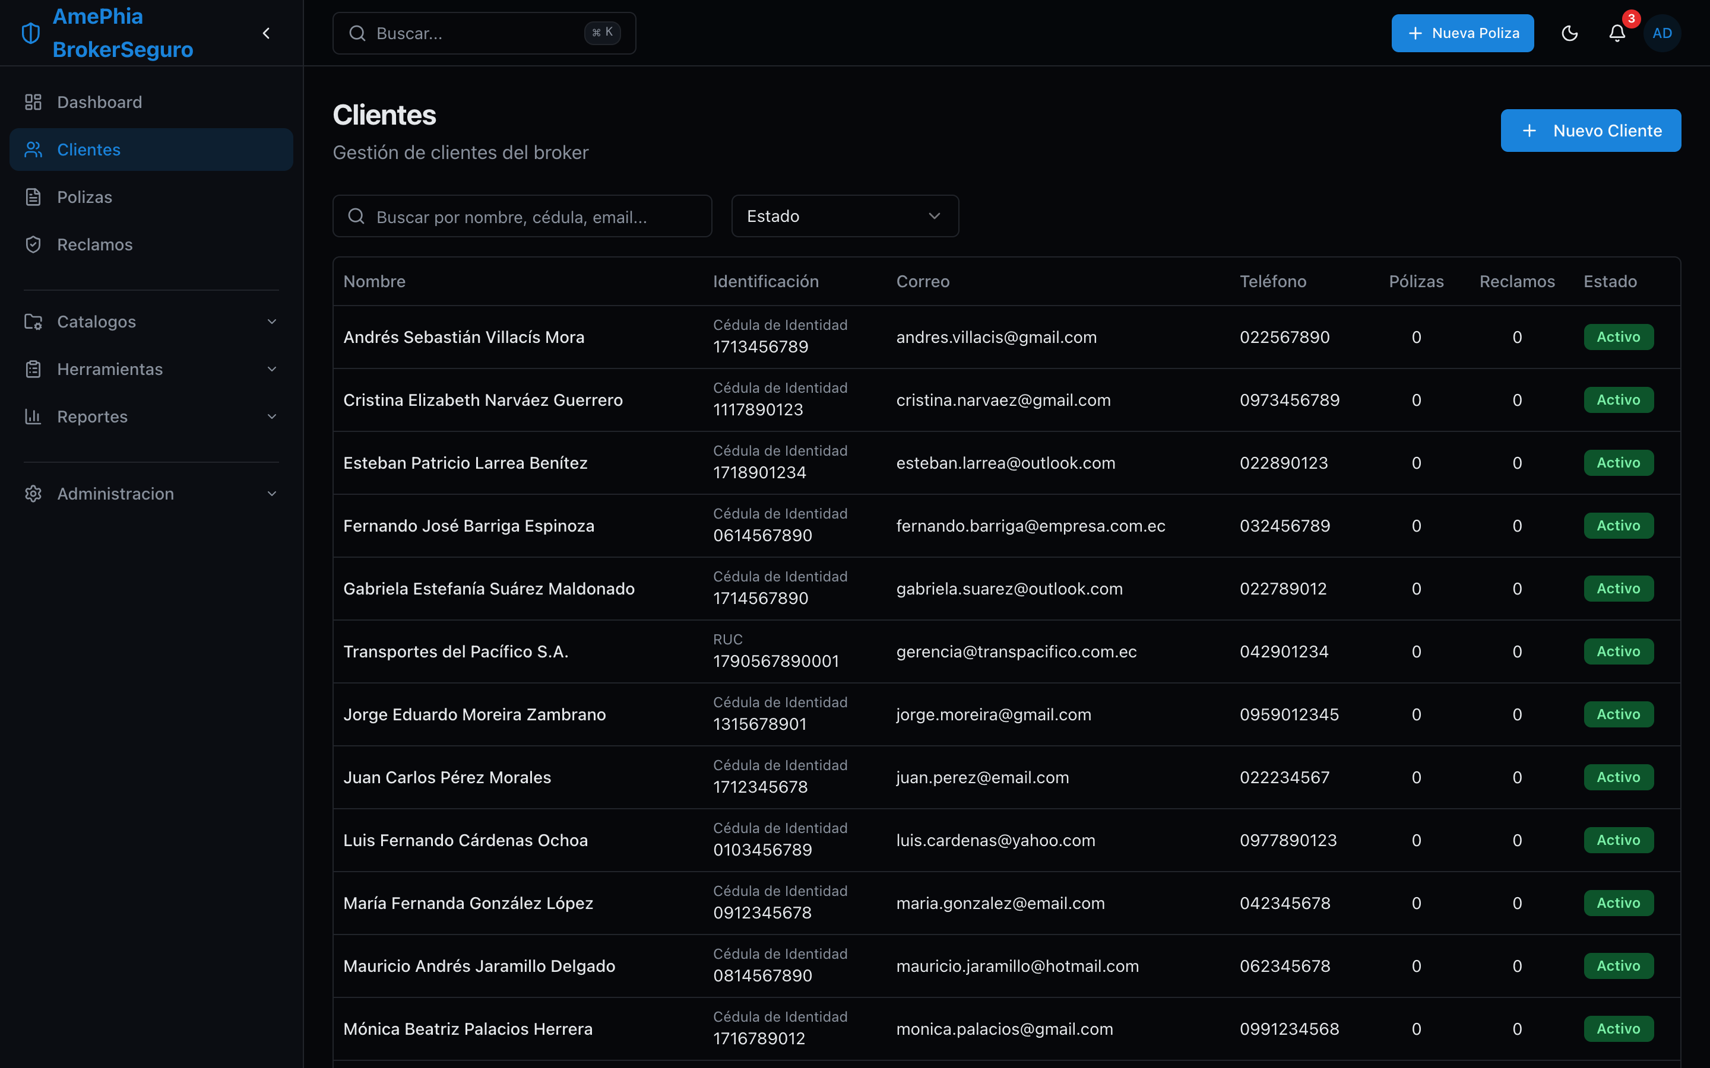Toggle dark mode with moon icon

point(1569,33)
